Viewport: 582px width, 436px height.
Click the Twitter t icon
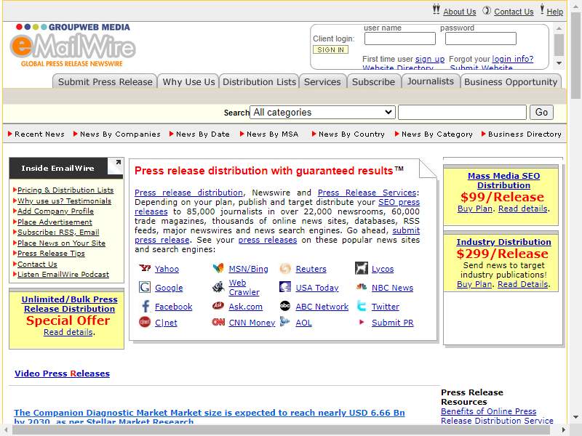[361, 306]
